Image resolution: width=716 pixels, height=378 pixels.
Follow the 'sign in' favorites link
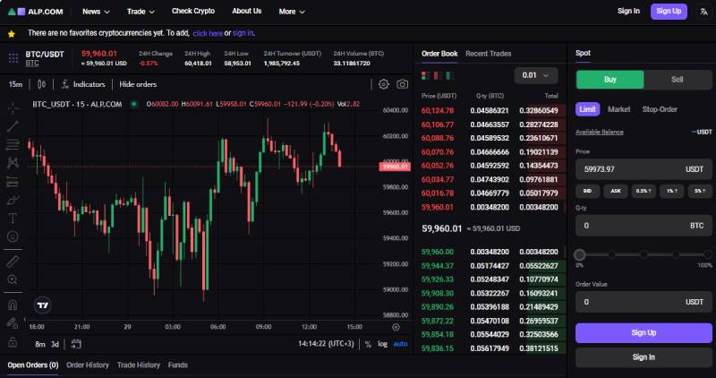tap(243, 33)
